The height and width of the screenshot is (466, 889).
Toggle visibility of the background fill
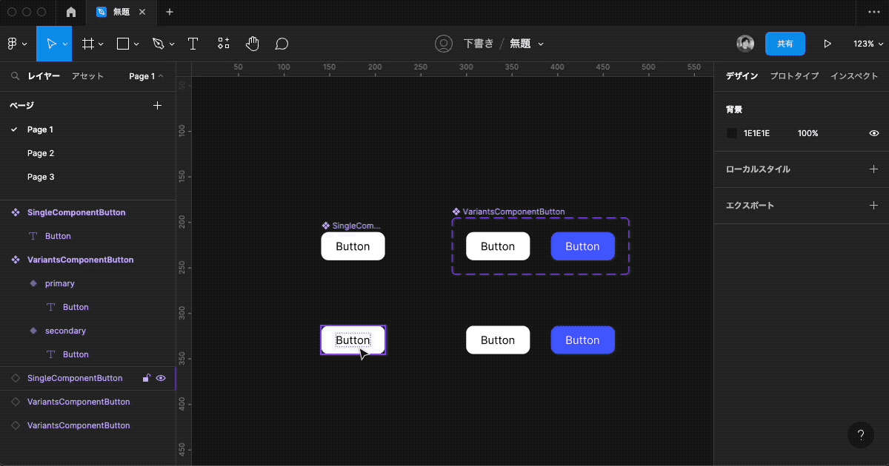[x=873, y=133]
